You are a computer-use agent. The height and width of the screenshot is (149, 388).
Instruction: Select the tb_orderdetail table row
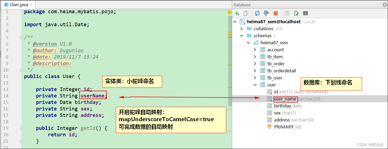pyautogui.click(x=310, y=71)
